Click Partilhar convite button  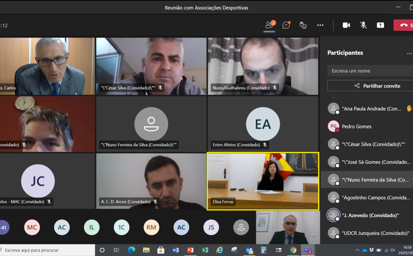click(x=370, y=86)
